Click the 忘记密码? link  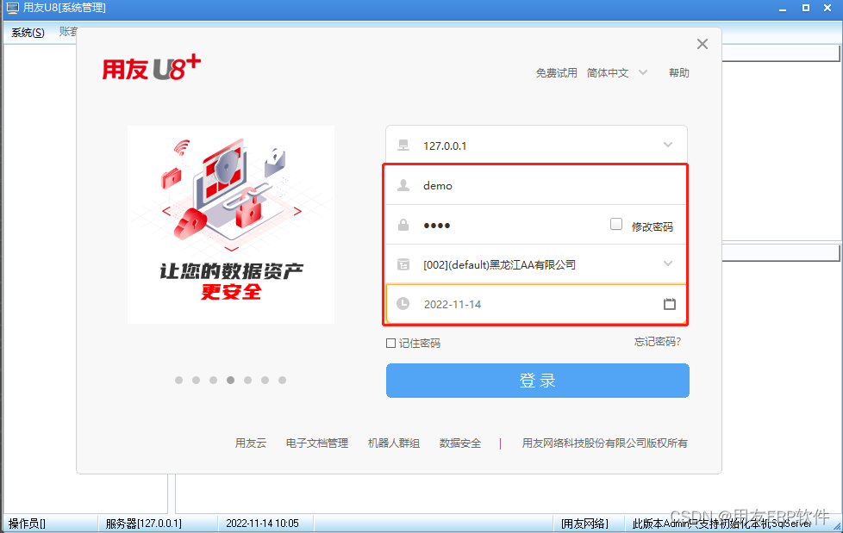pyautogui.click(x=658, y=342)
